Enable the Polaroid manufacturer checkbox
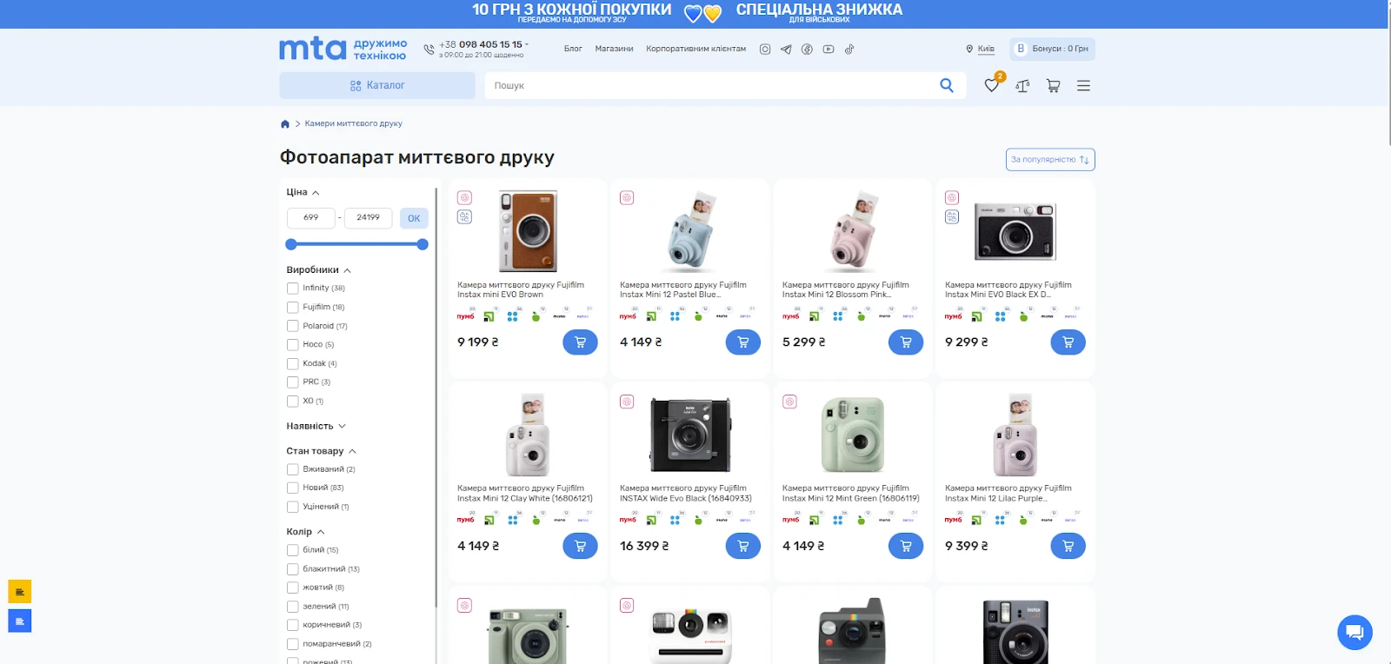The width and height of the screenshot is (1391, 664). point(293,326)
